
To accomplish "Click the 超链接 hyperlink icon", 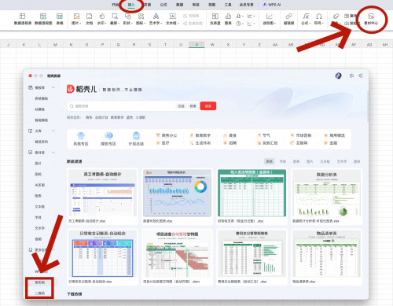I will (x=288, y=19).
